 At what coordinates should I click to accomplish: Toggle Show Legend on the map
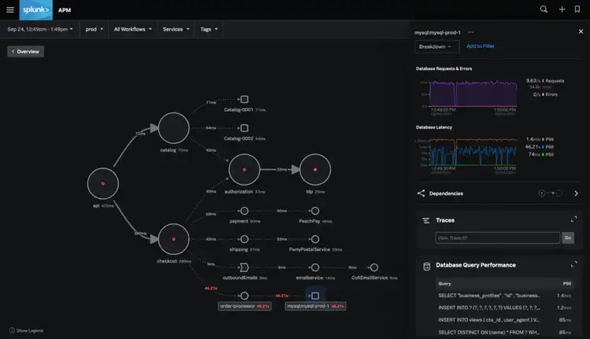pos(27,330)
